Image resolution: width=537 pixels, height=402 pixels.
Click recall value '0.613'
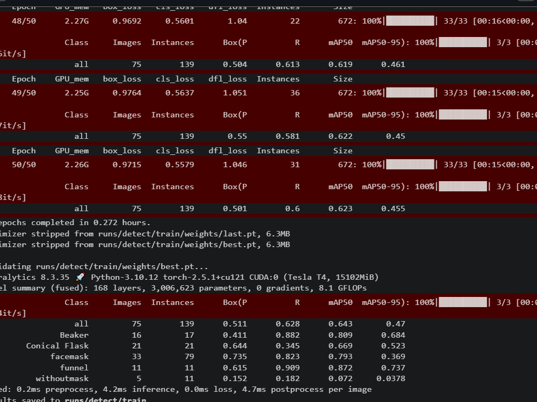[288, 64]
